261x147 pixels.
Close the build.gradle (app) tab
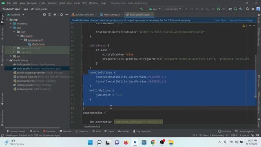point(152,15)
